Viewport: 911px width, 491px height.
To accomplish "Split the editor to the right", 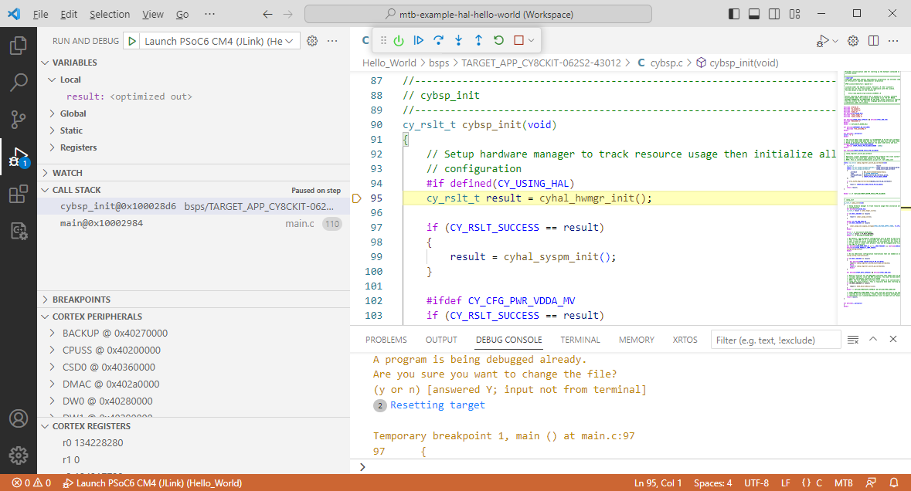I will point(873,41).
